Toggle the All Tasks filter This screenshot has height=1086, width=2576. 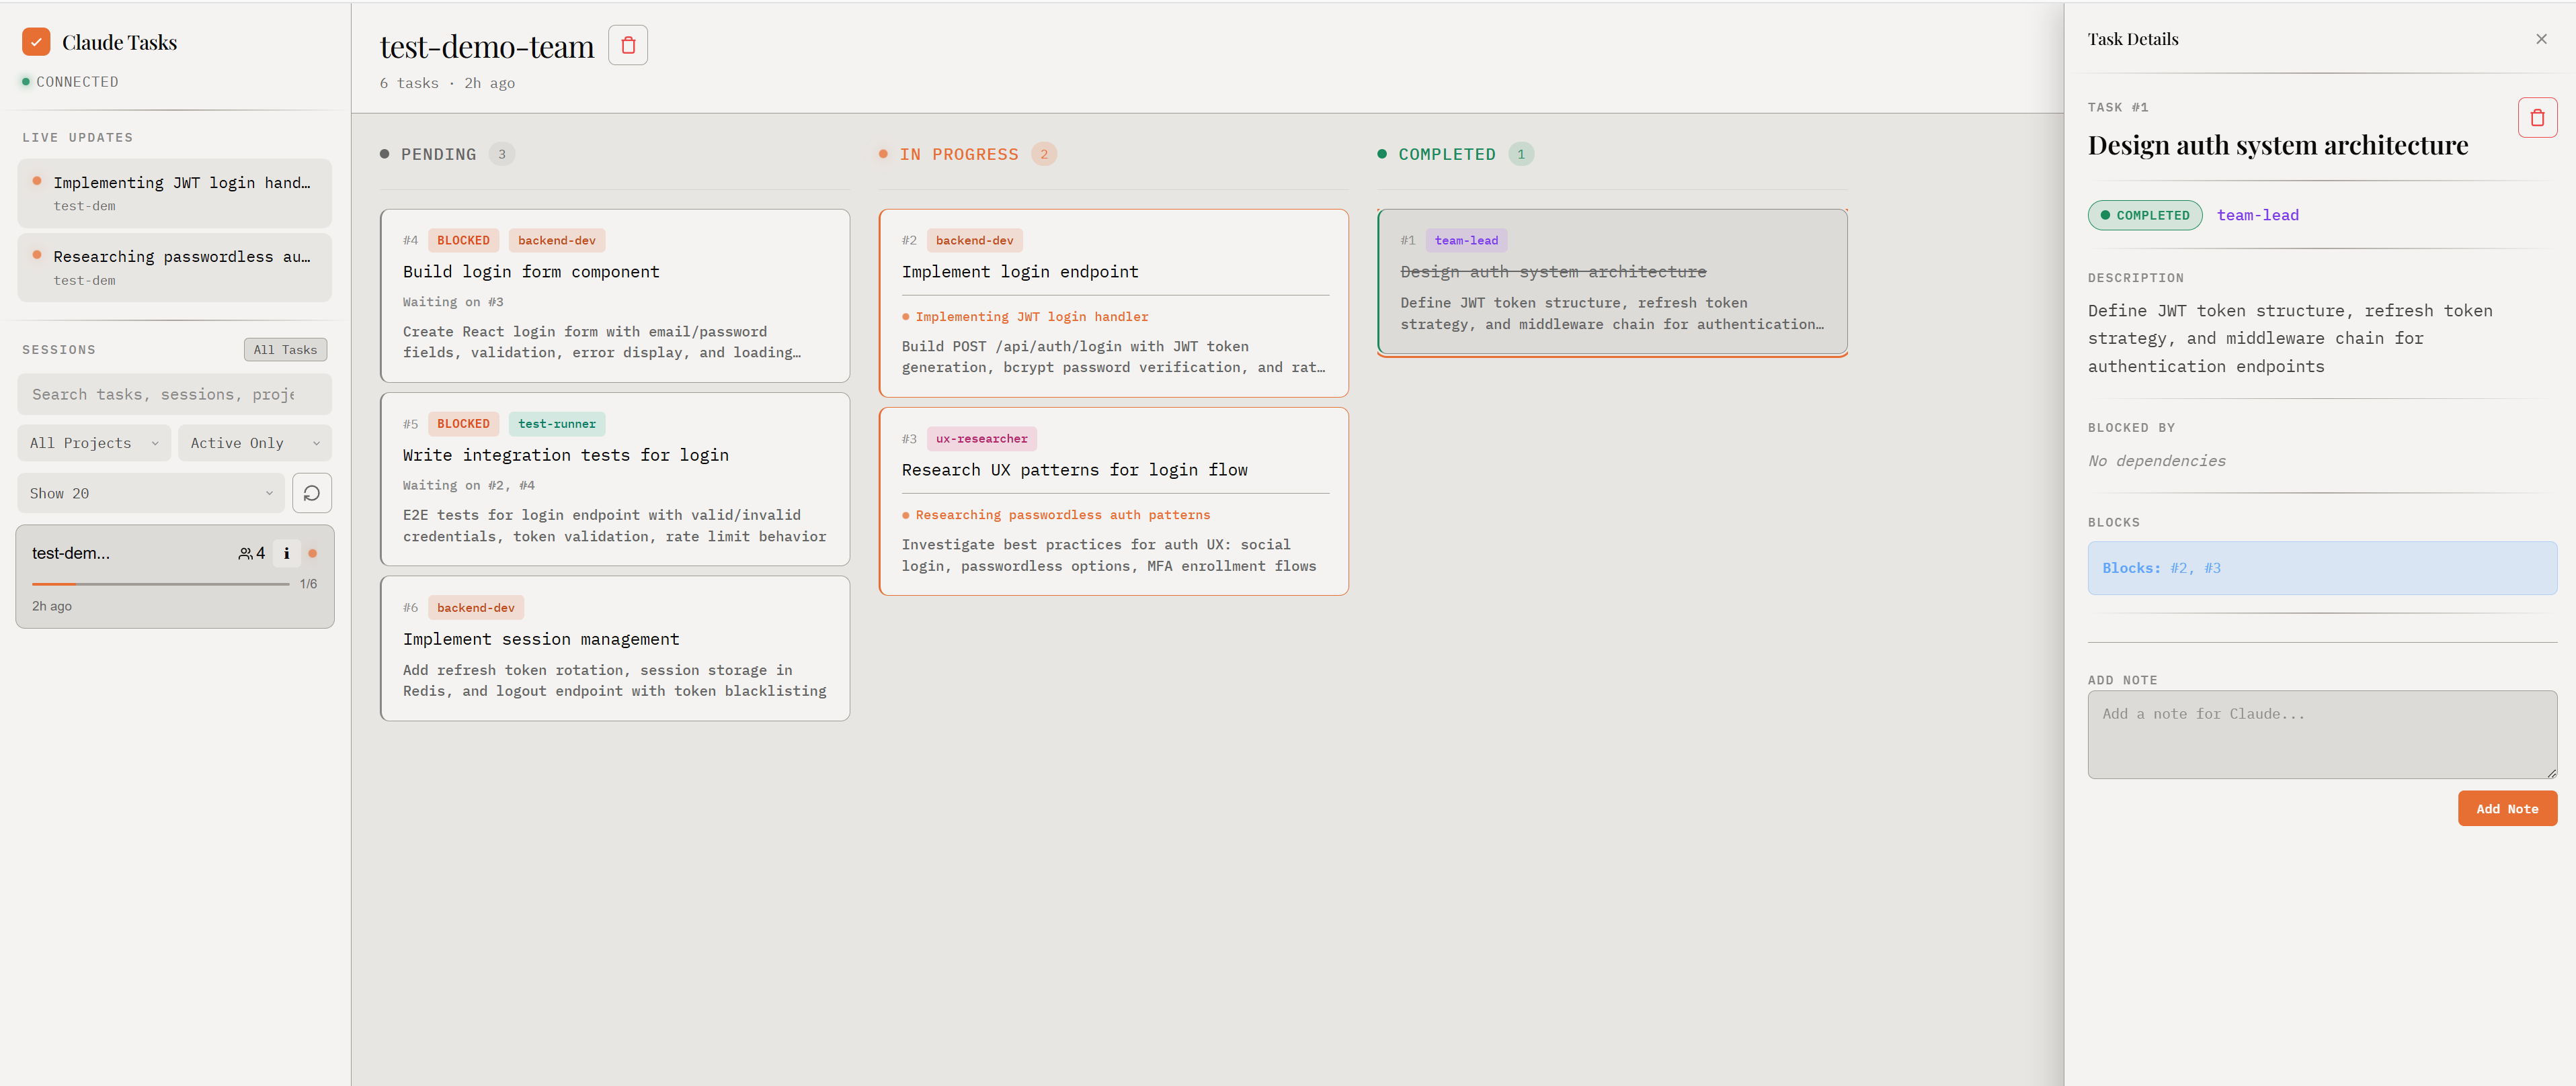pyautogui.click(x=285, y=349)
